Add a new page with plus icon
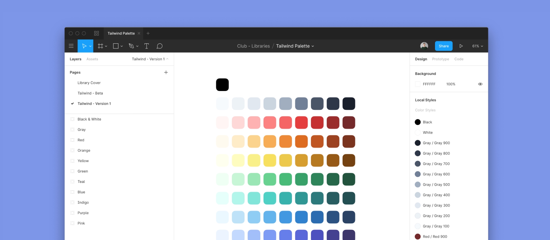Viewport: 550px width, 240px height. coord(166,72)
